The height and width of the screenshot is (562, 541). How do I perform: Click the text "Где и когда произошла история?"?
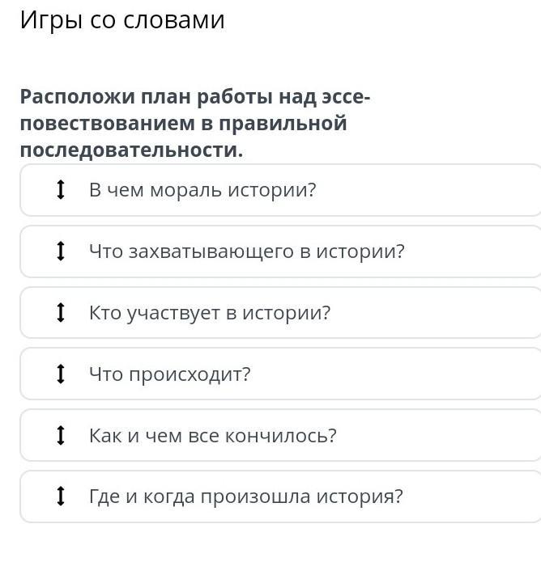click(x=245, y=497)
